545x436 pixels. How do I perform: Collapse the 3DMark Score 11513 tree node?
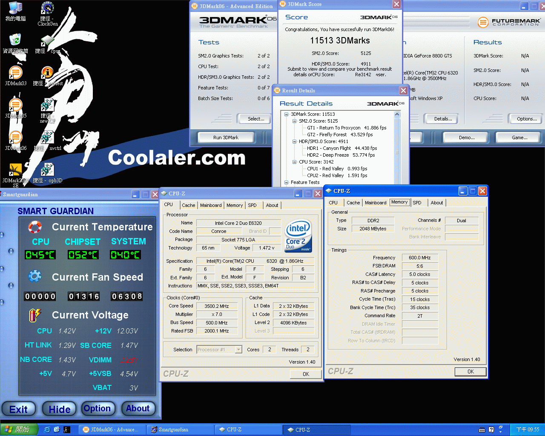287,114
